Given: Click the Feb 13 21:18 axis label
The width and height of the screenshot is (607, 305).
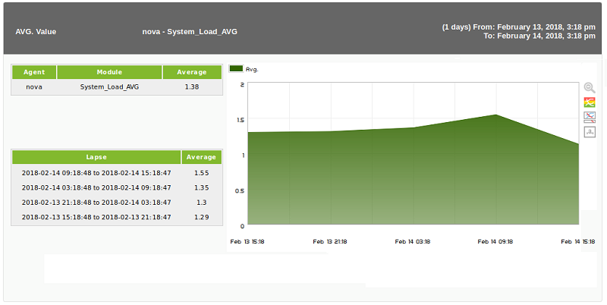Looking at the screenshot, I should click(330, 241).
